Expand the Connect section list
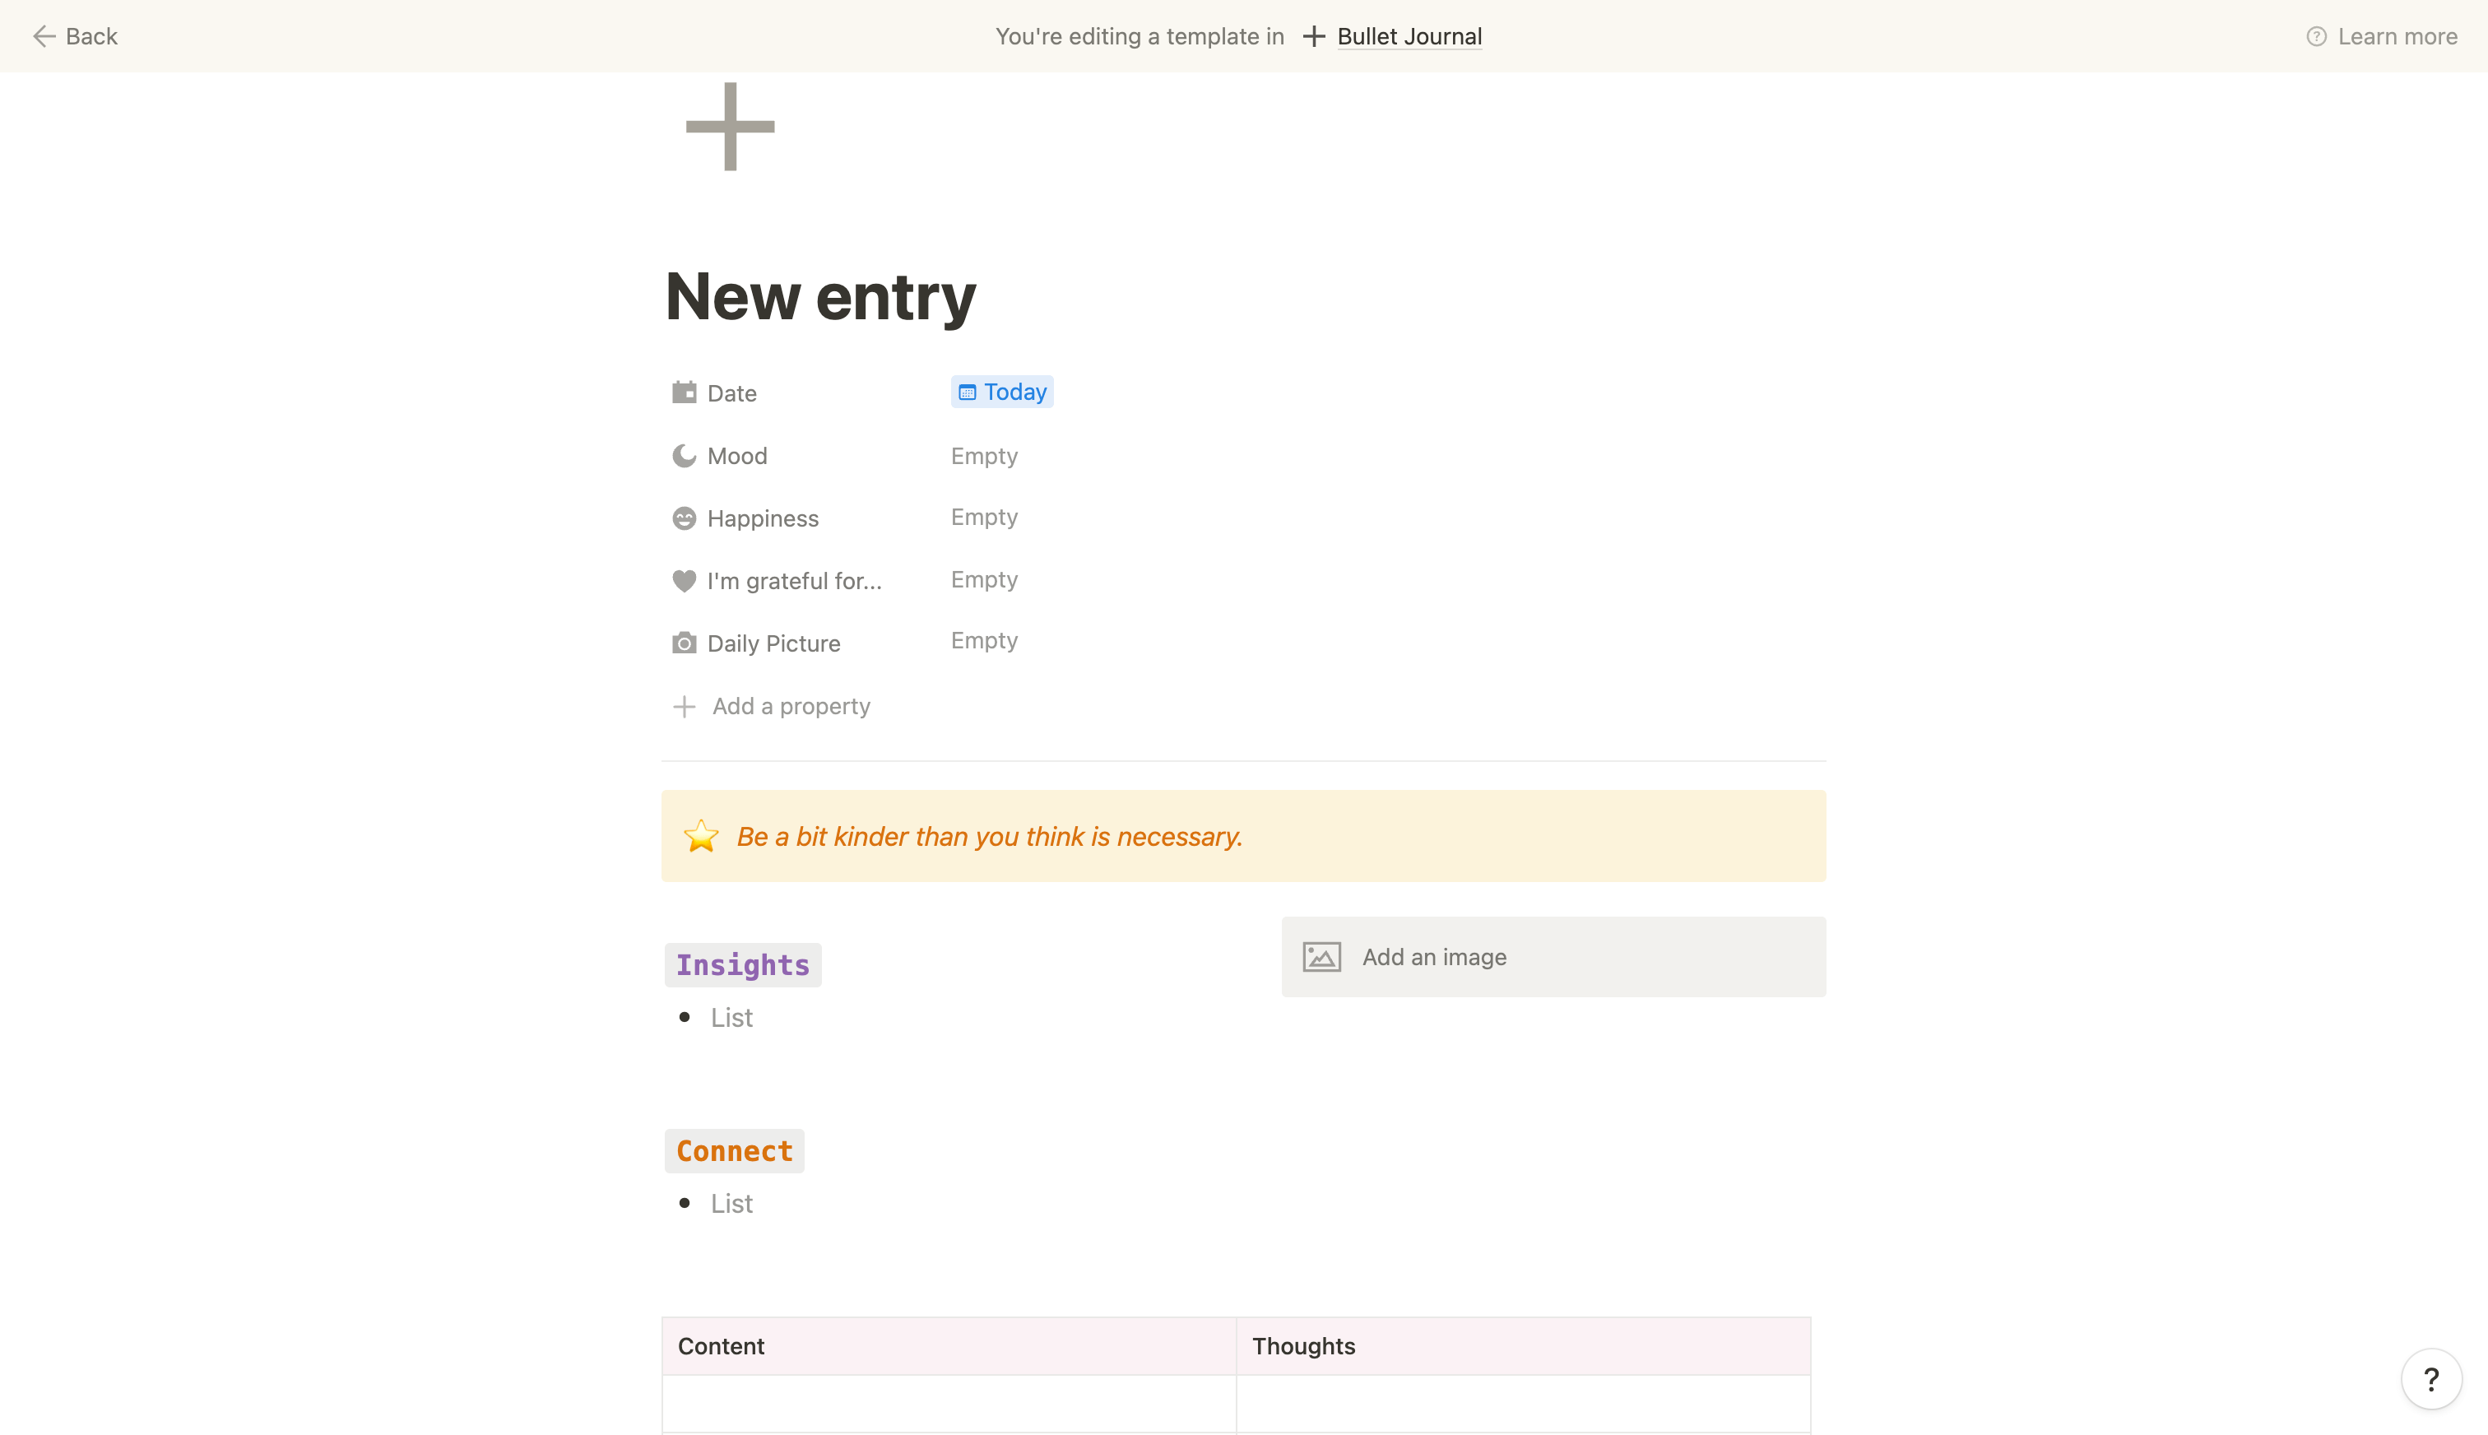This screenshot has height=1435, width=2488. point(731,1203)
